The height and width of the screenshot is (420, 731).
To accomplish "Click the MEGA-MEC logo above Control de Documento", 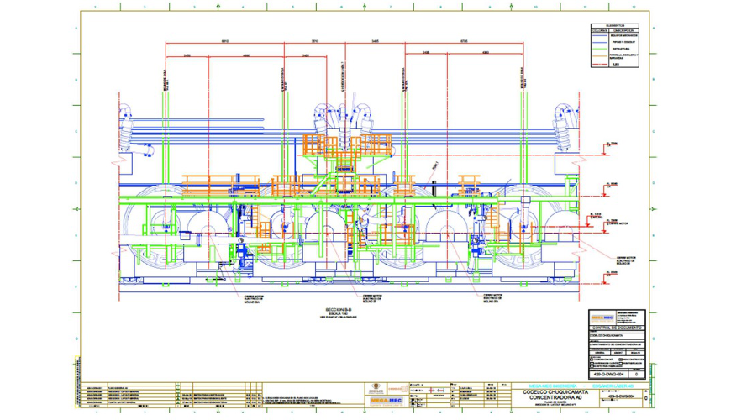I will click(602, 318).
